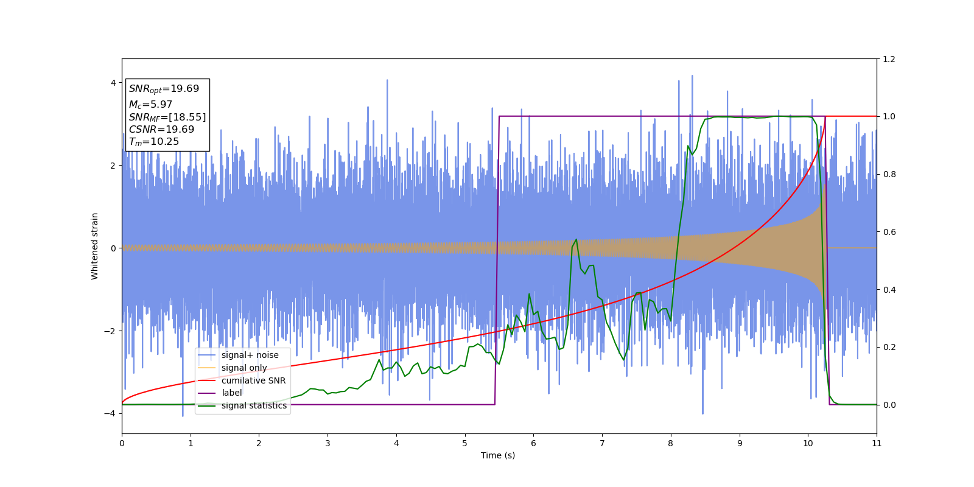The image size is (974, 487).
Task: Click the SNRopt=19.69 annotation text
Action: click(164, 89)
